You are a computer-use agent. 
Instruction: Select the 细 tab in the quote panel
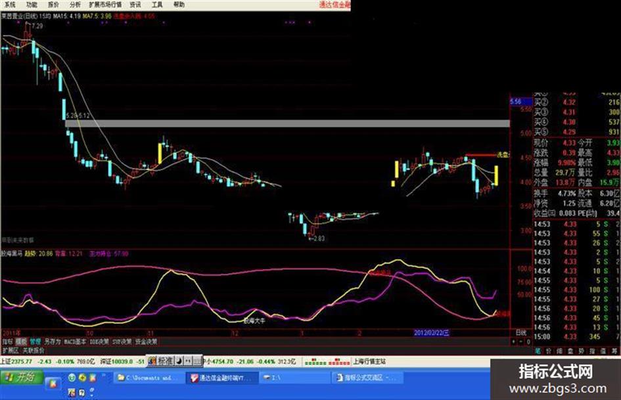[x=560, y=351]
